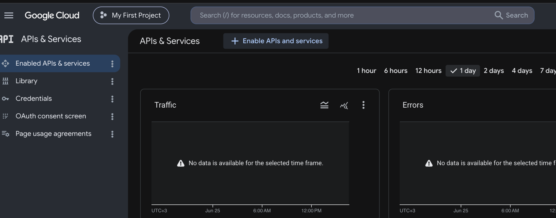Open more options for Library
Screen dimensions: 556x218
pos(112,81)
